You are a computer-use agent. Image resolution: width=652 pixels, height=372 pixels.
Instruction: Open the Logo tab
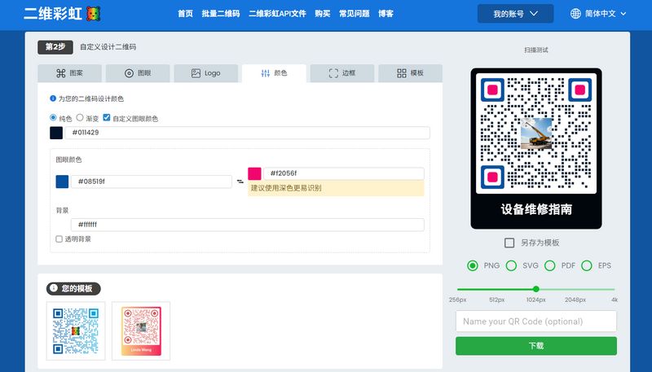[x=205, y=73]
